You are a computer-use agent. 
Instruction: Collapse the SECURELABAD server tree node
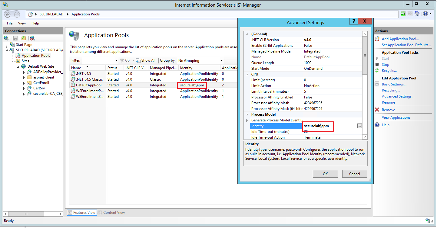click(7, 50)
